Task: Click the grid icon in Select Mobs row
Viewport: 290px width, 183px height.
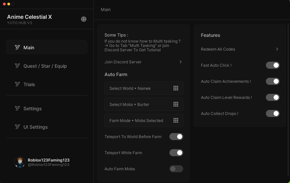Action: click(176, 104)
